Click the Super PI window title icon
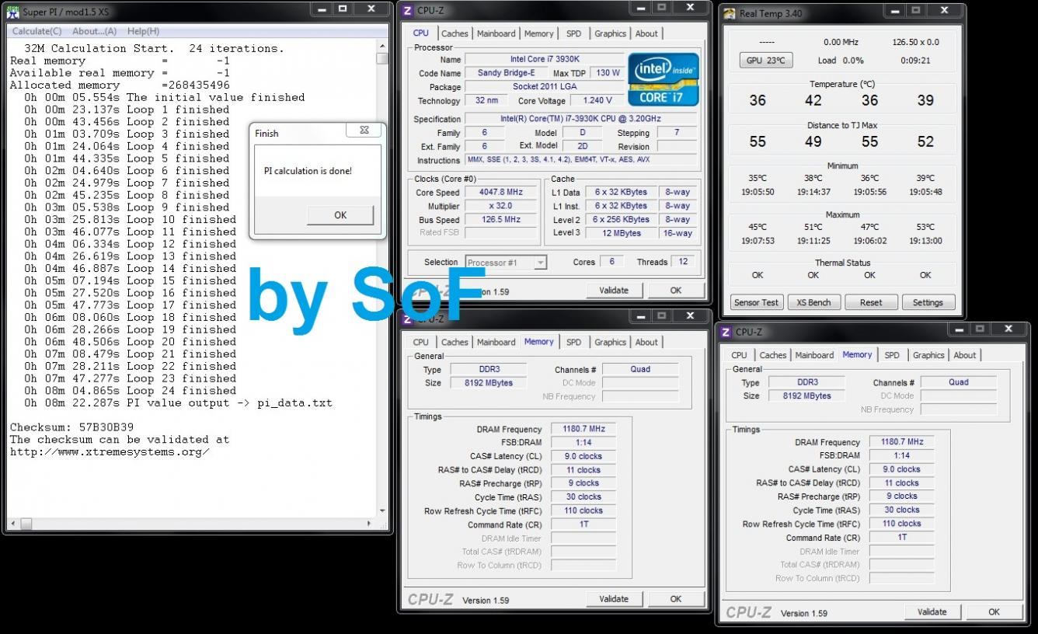The width and height of the screenshot is (1038, 634). click(x=13, y=13)
